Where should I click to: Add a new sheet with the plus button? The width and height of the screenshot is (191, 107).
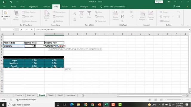coord(83,95)
